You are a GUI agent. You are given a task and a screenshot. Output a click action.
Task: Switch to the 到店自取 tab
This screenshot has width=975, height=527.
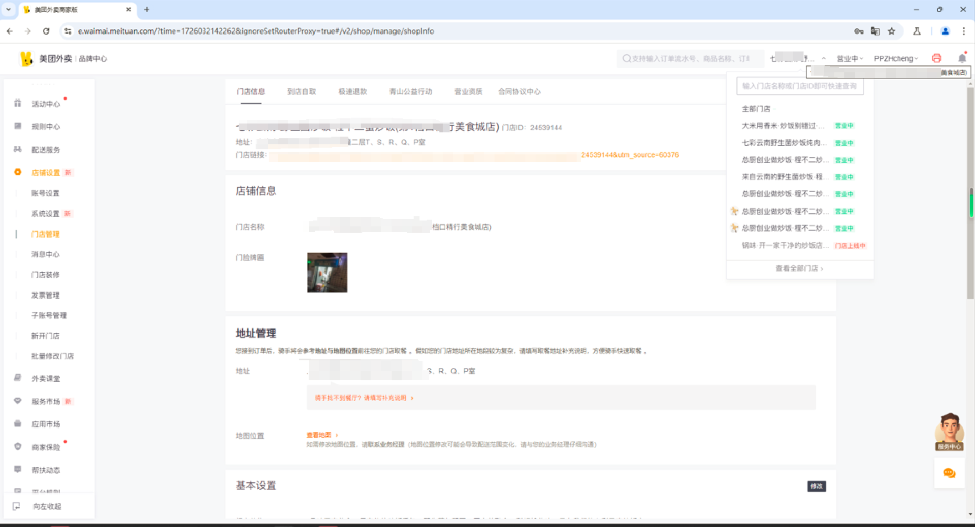pyautogui.click(x=302, y=91)
